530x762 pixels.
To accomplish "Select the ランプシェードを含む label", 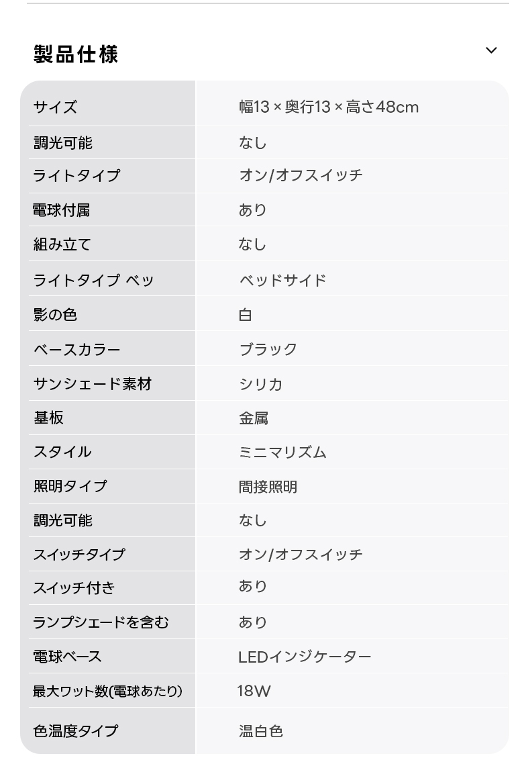I will pos(101,622).
